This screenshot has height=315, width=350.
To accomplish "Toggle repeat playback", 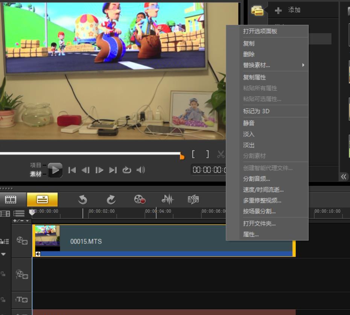I will [126, 170].
